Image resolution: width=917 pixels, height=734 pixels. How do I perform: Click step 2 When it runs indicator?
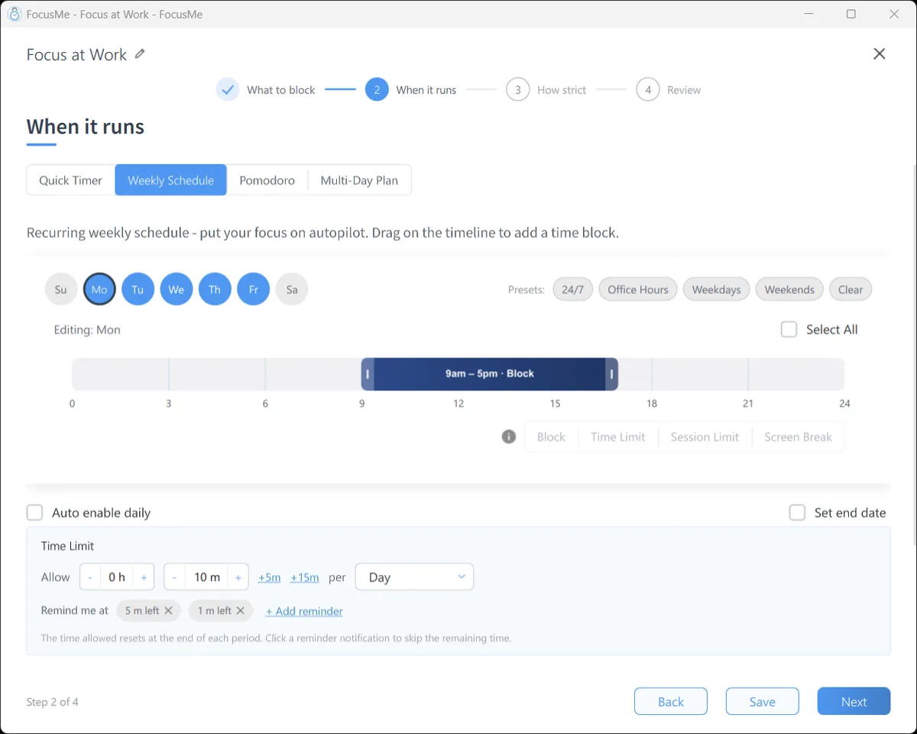point(377,89)
